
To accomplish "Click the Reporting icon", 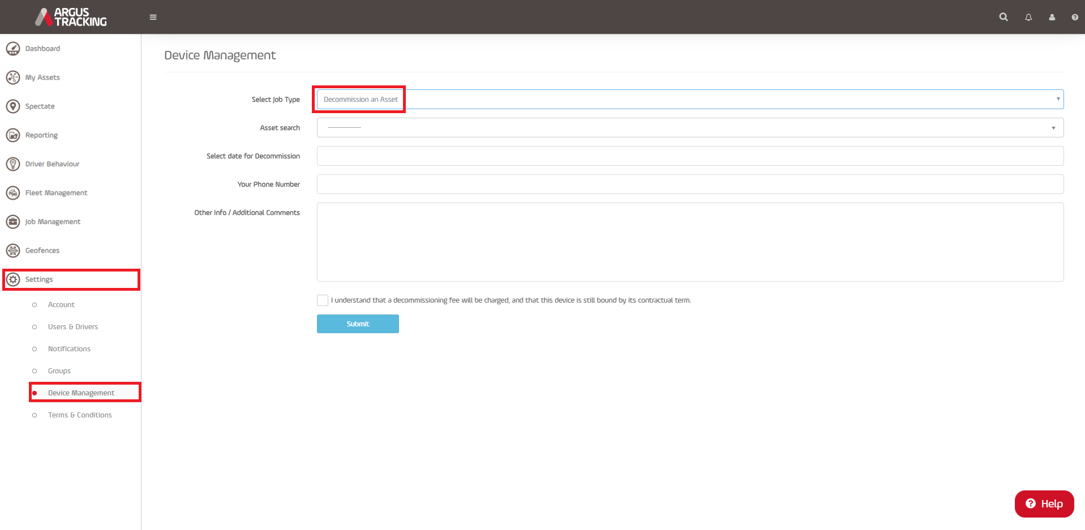I will (x=13, y=135).
